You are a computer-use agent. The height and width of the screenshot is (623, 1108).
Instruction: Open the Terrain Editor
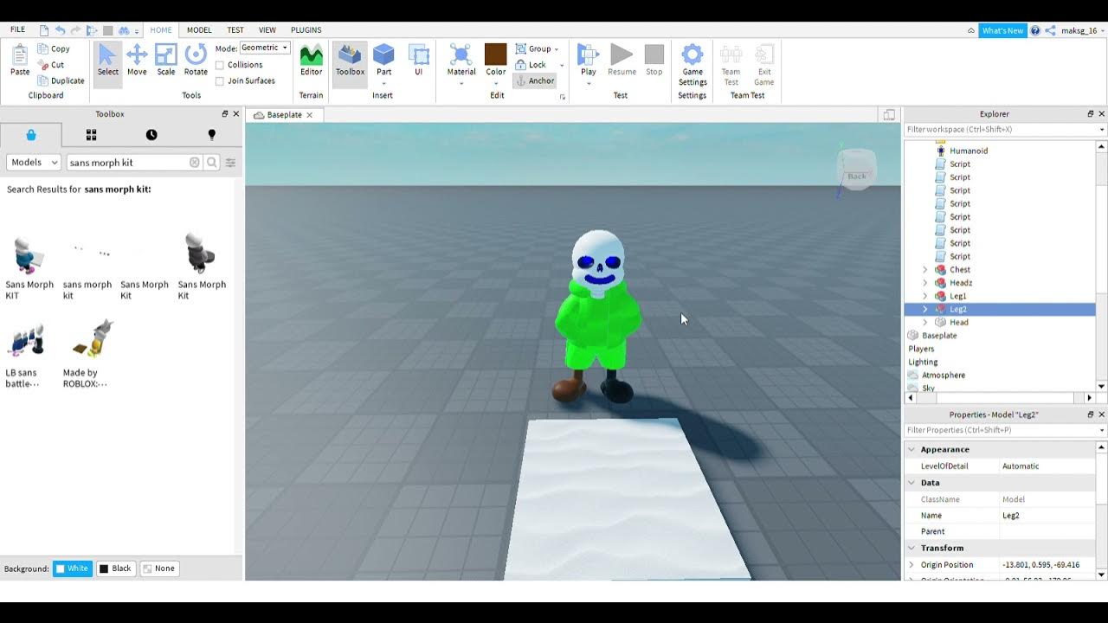click(x=311, y=61)
